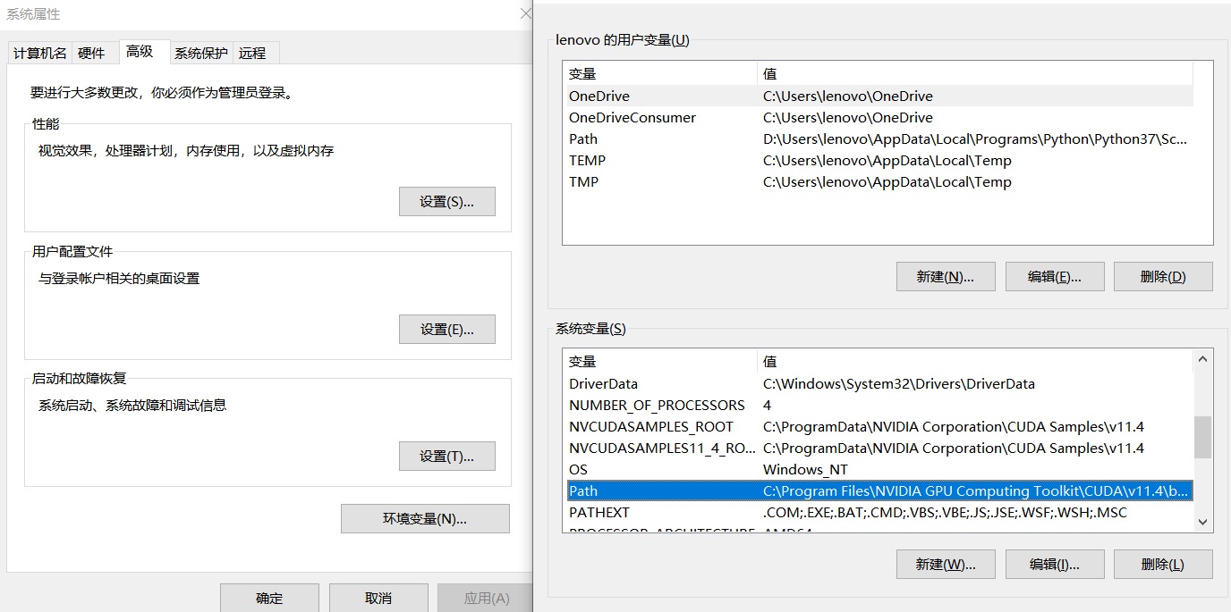The height and width of the screenshot is (612, 1231).
Task: Delete the selected user variable via 删除(D)
Action: (1163, 276)
